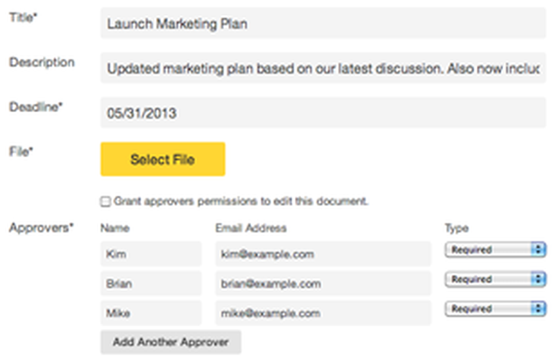The width and height of the screenshot is (553, 360).
Task: Click the Deadline field label
Action: tap(35, 107)
